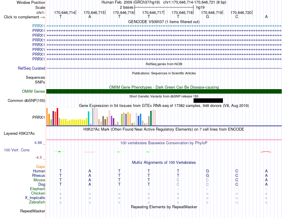Click base G in the Rhesus alignment row
Screen dimensions: 282x218
click(207, 175)
